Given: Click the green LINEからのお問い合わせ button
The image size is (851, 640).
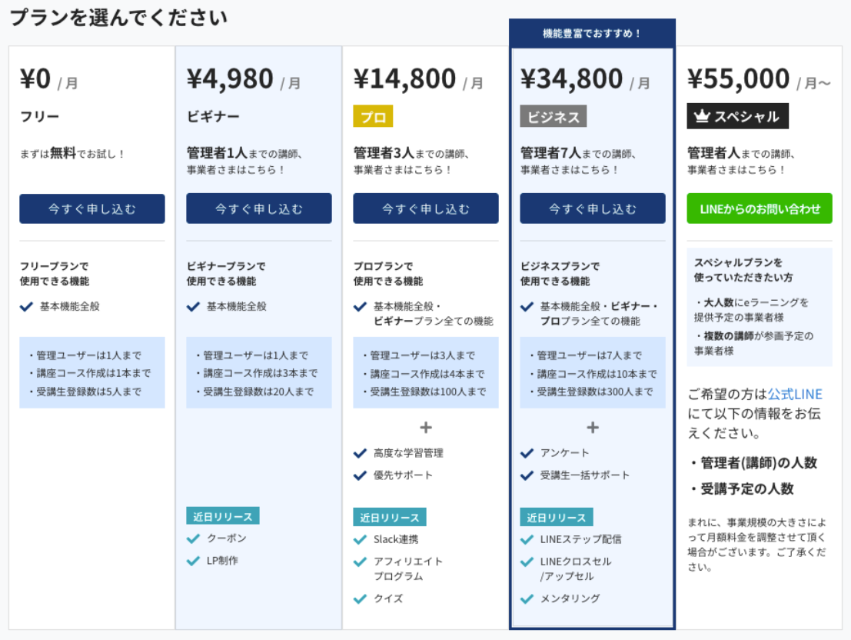Looking at the screenshot, I should pos(760,208).
